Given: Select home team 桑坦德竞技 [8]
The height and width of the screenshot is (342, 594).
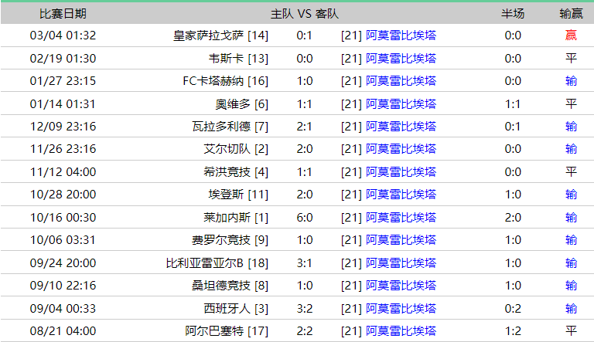Looking at the screenshot, I should coord(230,286).
